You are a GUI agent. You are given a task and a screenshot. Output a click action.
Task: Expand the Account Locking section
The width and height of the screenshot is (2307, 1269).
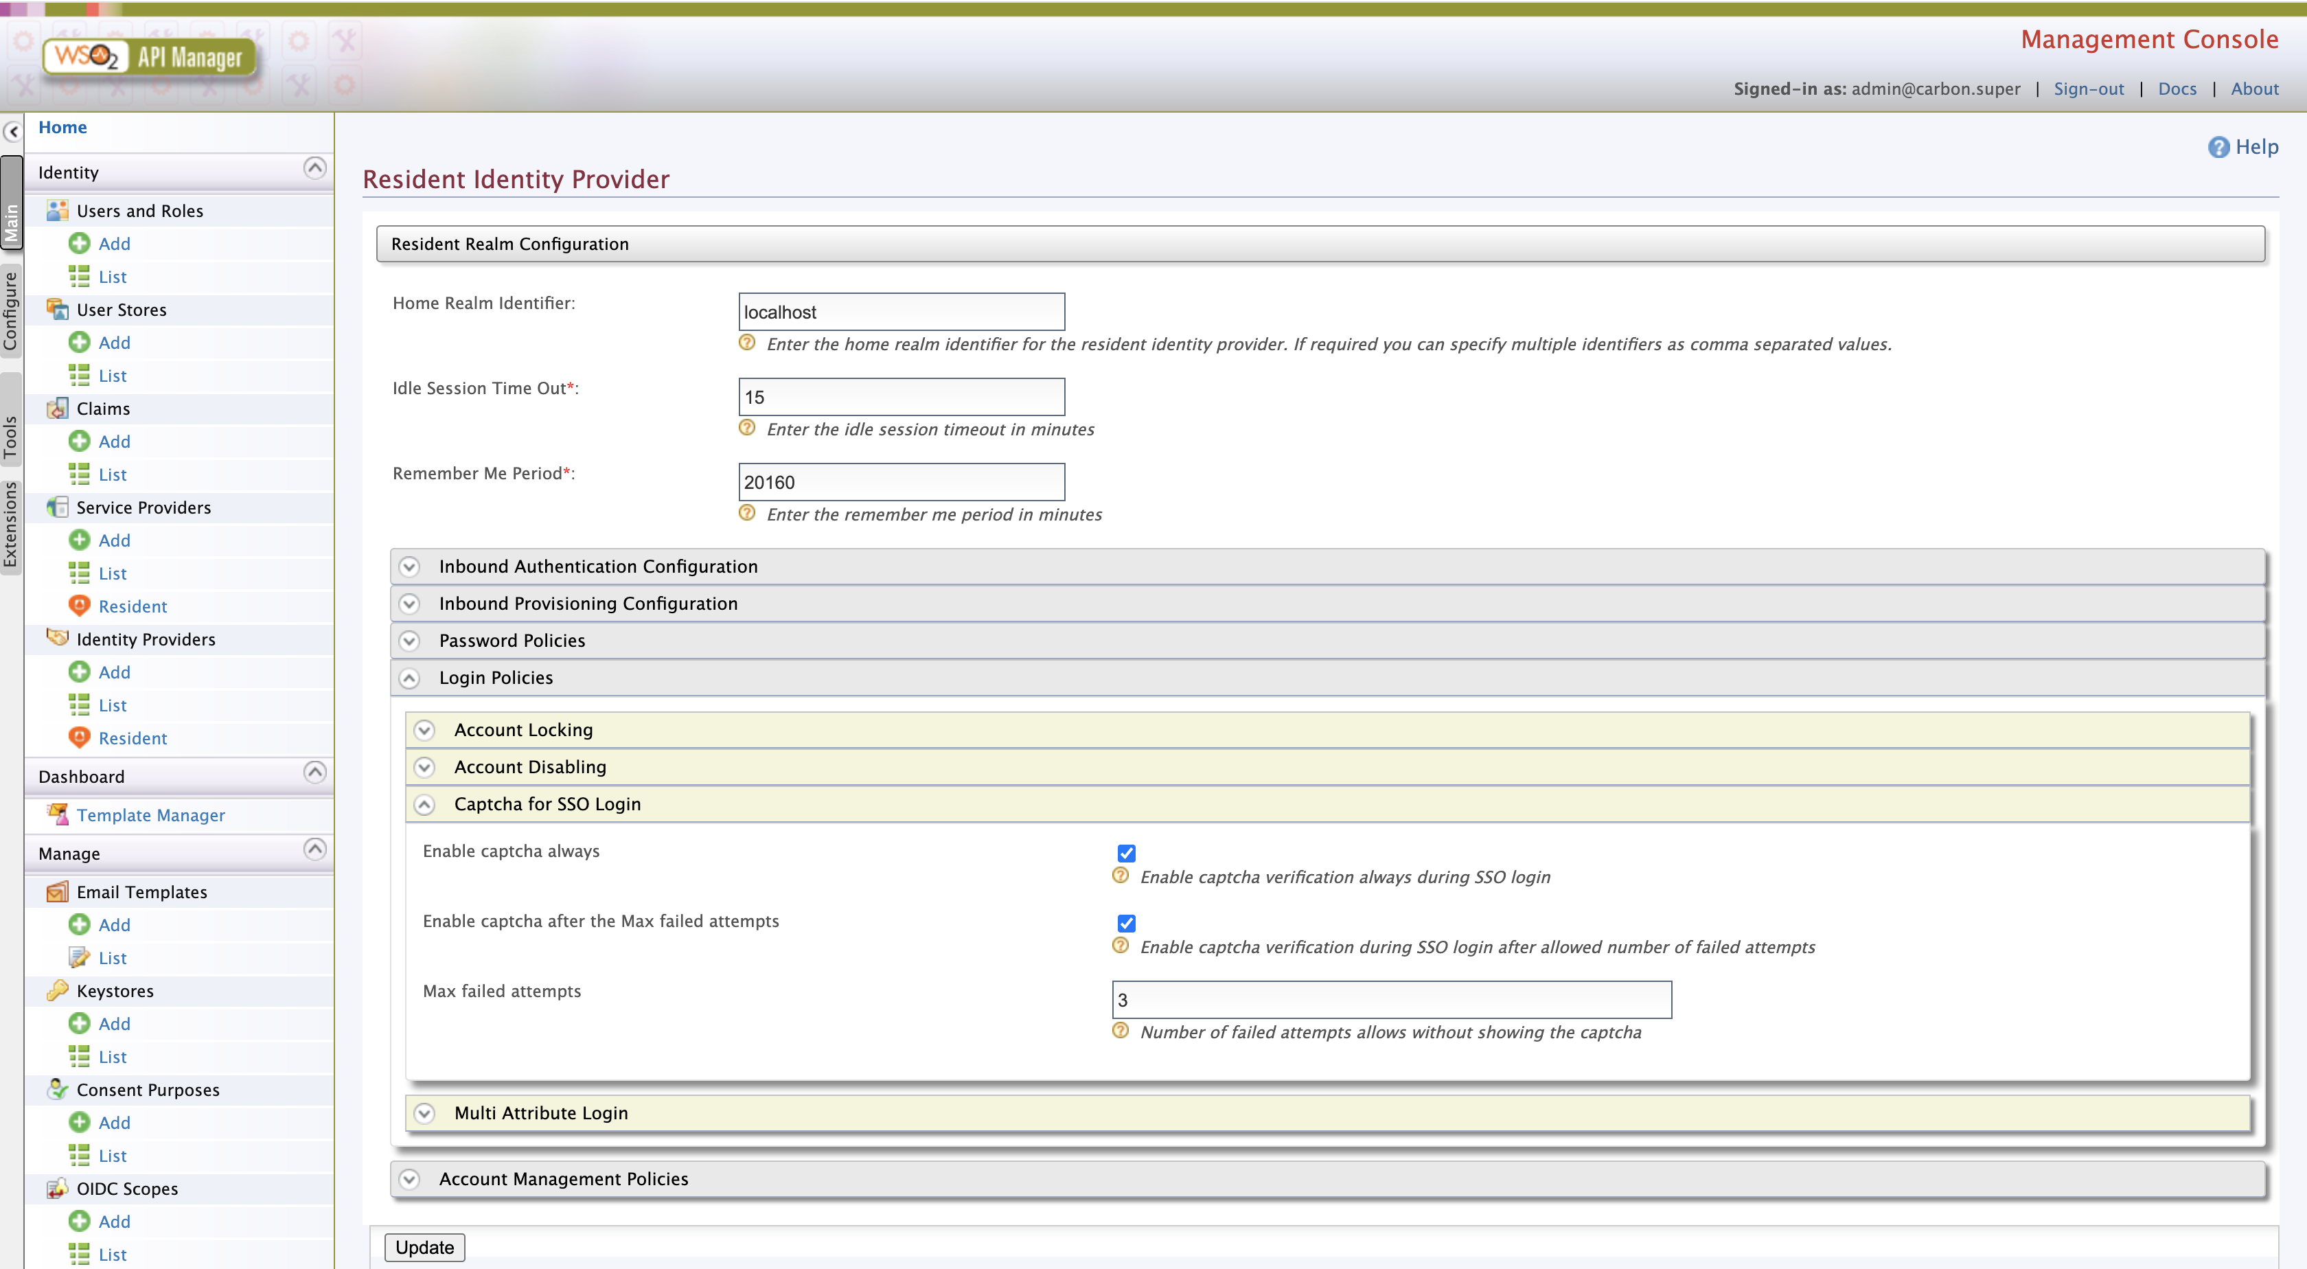coord(424,730)
